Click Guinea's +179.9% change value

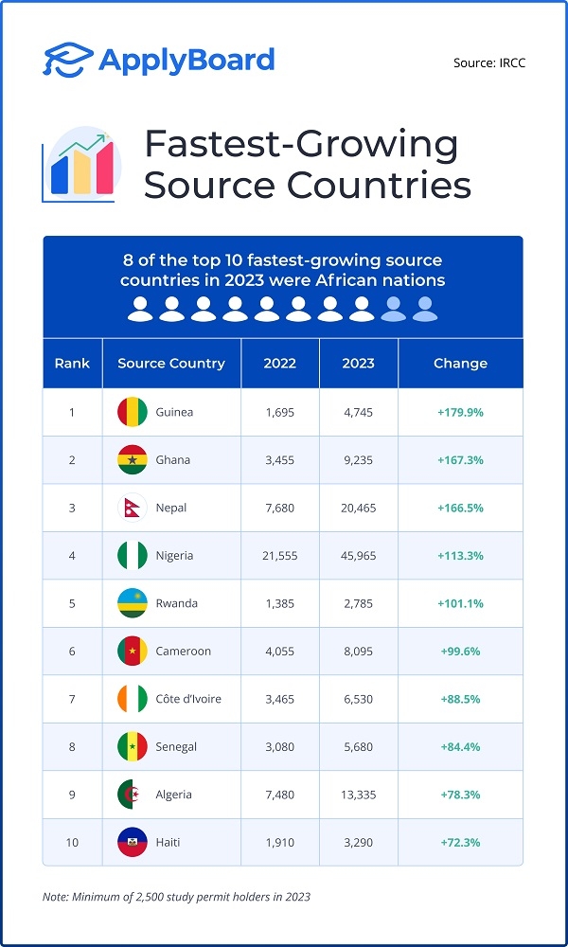click(460, 412)
